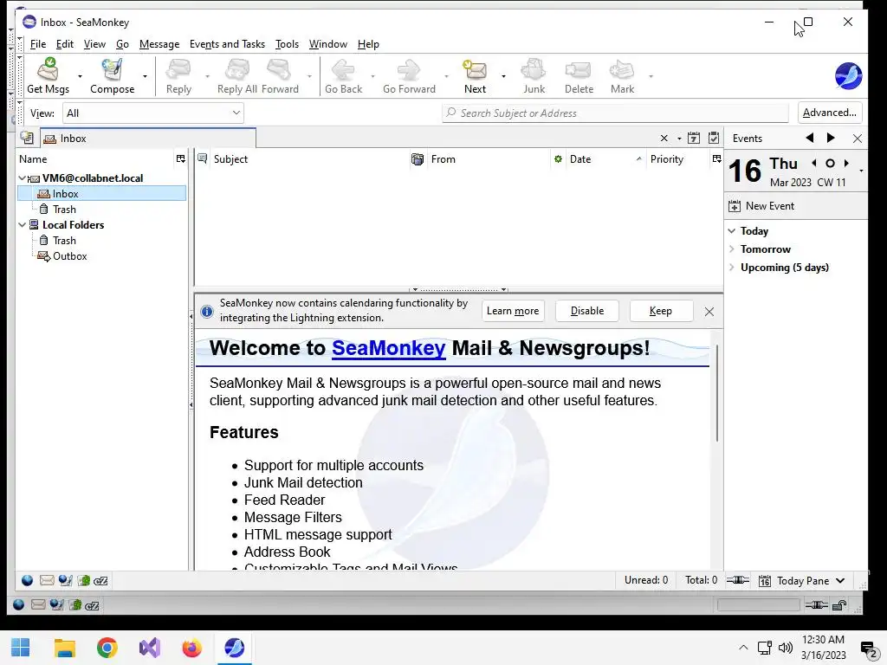Click the Forward toolbar icon
Viewport: 887px width, 665px height.
[x=280, y=76]
